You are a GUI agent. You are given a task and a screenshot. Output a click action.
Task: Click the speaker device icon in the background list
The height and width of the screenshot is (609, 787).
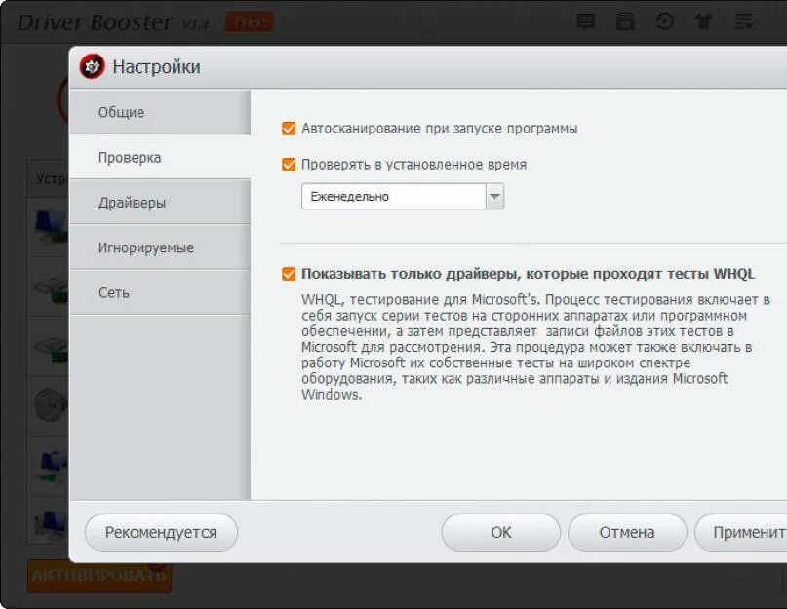coord(51,404)
